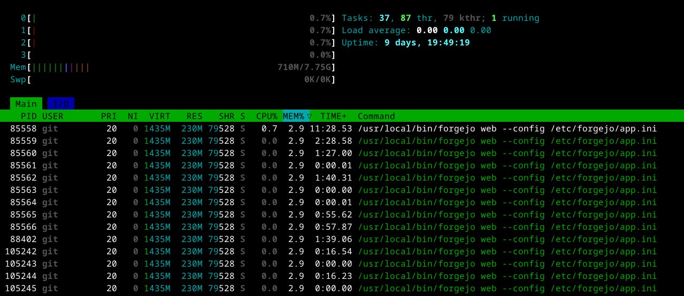This screenshot has width=684, height=296.
Task: Switch to the I/O tab
Action: click(x=60, y=104)
